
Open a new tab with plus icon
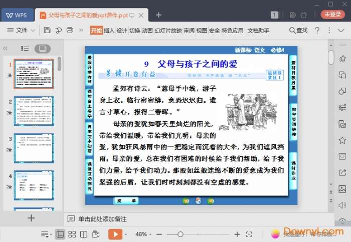(x=158, y=15)
